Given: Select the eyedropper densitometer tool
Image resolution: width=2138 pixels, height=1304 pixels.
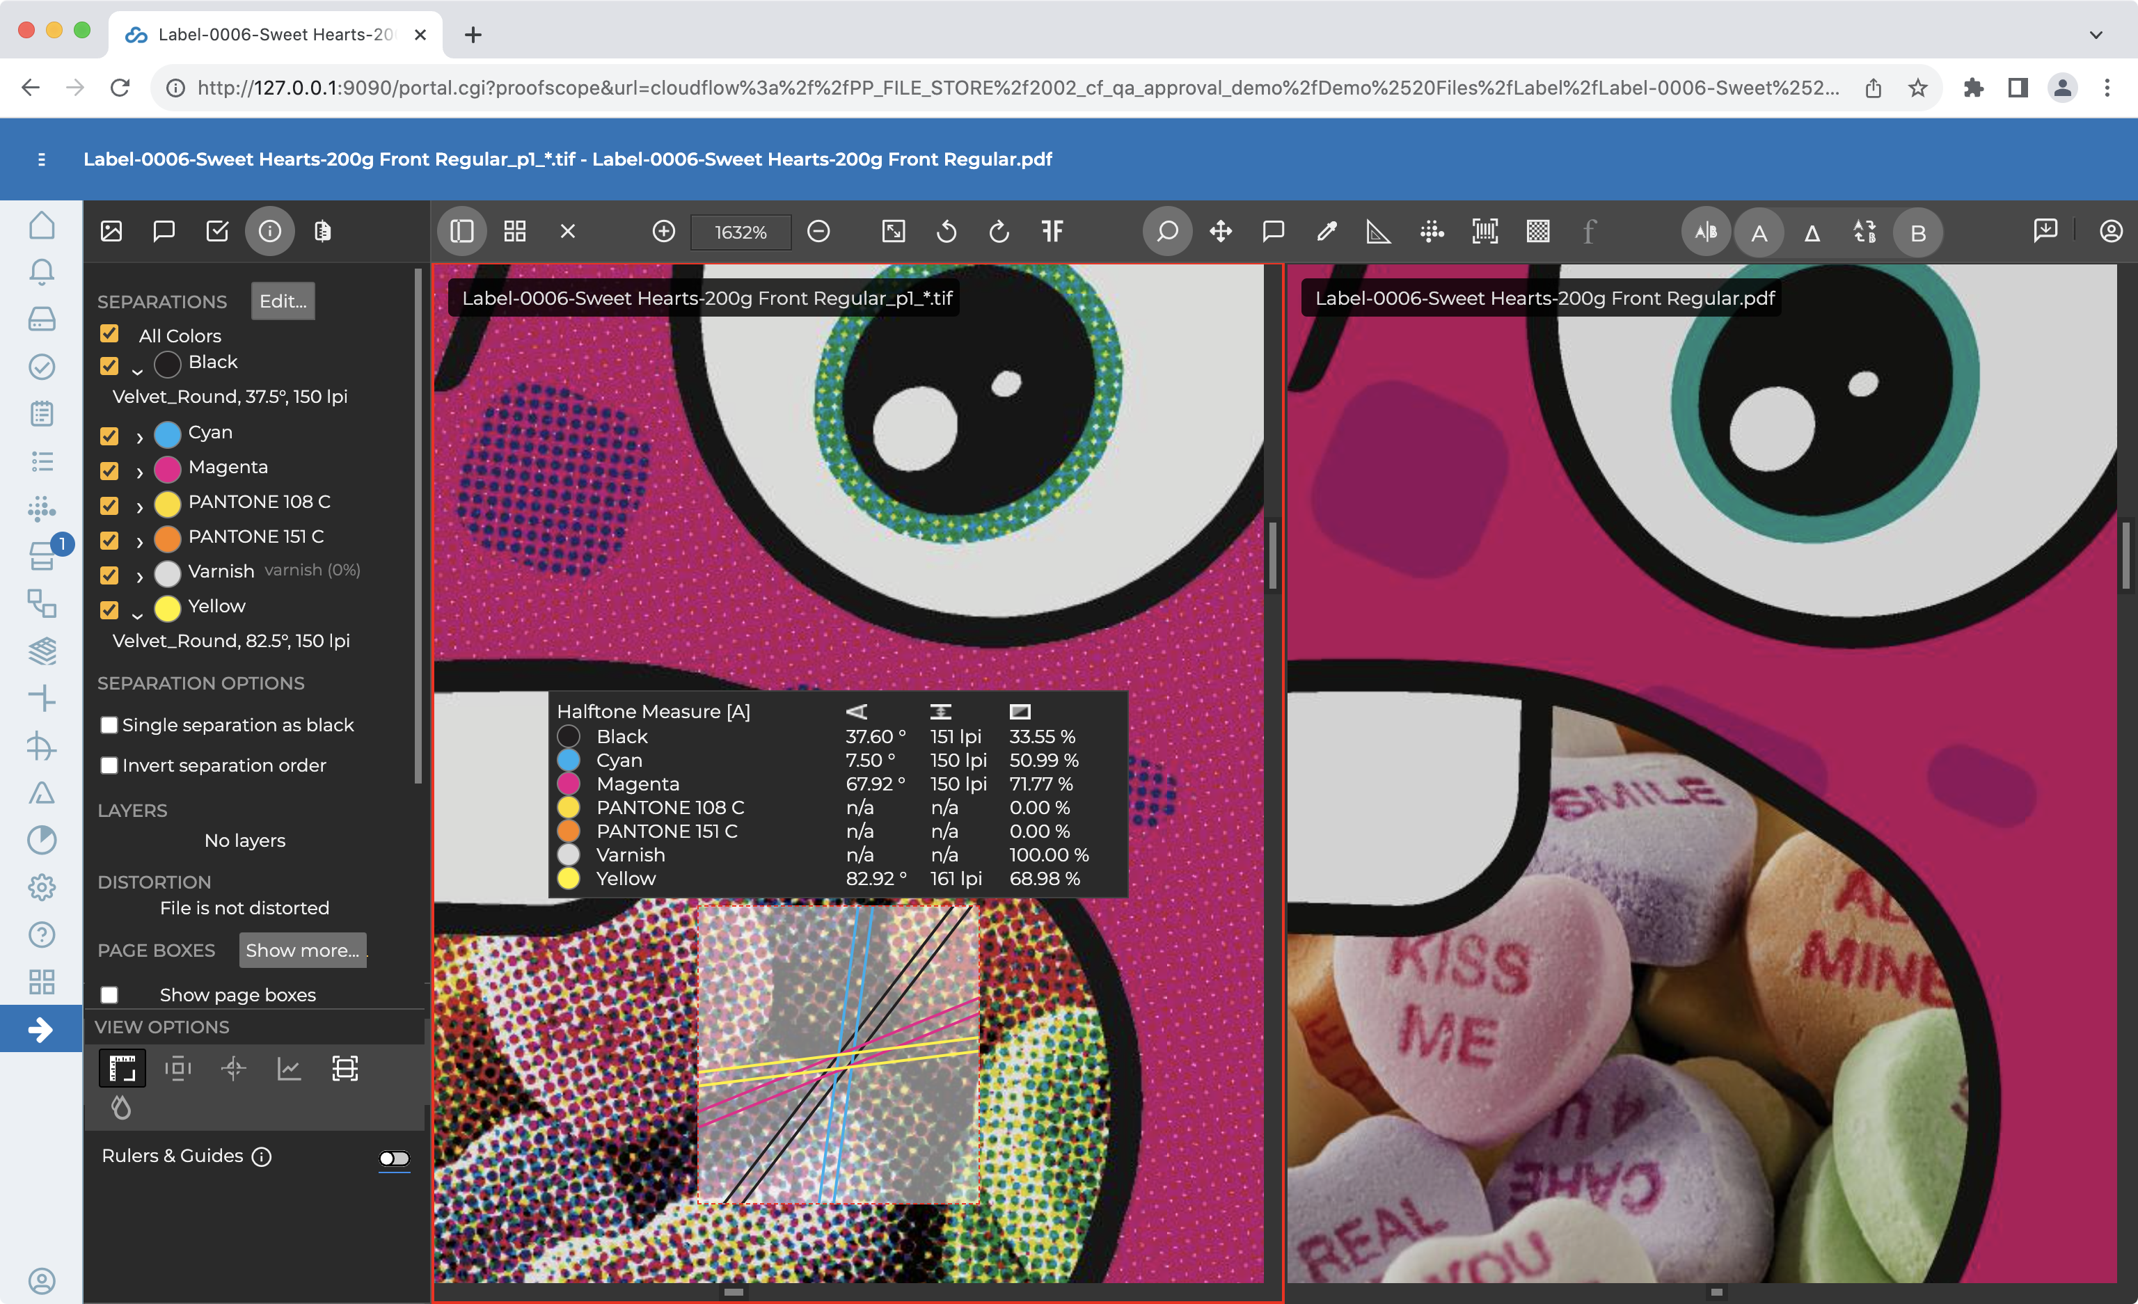Looking at the screenshot, I should pos(1326,232).
